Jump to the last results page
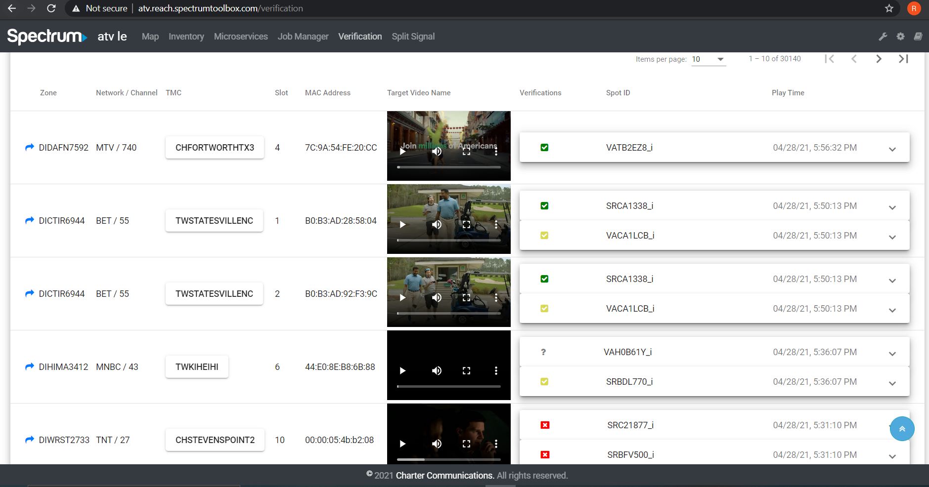 (x=903, y=59)
